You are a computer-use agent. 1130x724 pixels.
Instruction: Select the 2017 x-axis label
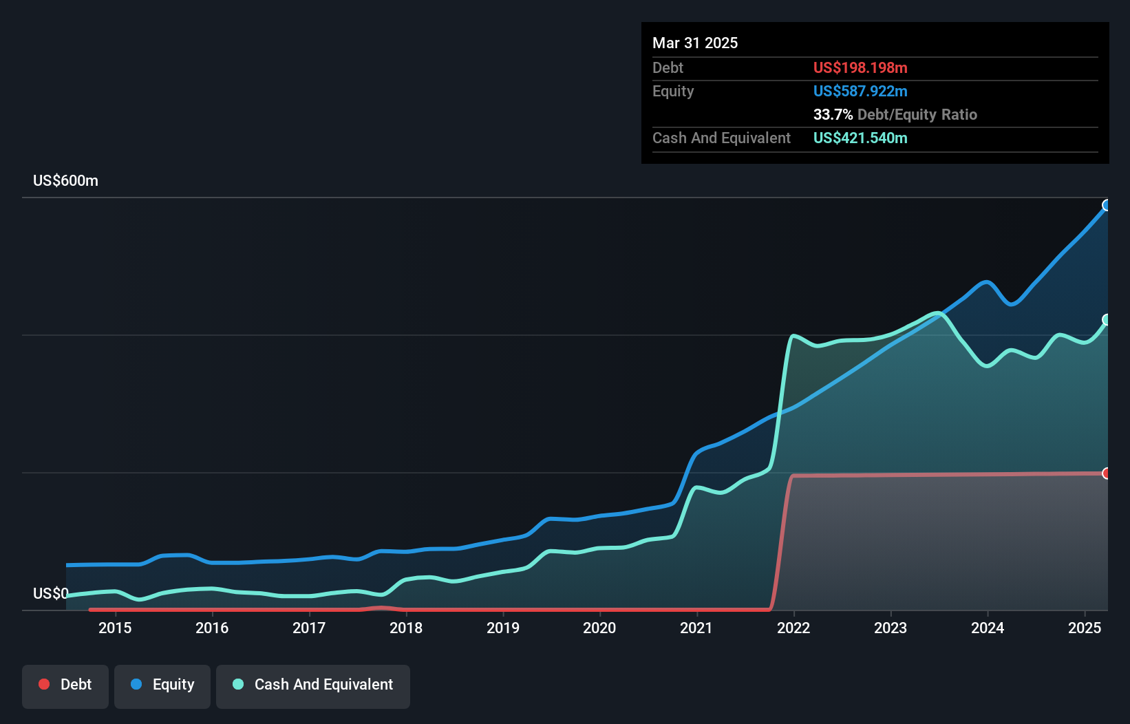(309, 628)
